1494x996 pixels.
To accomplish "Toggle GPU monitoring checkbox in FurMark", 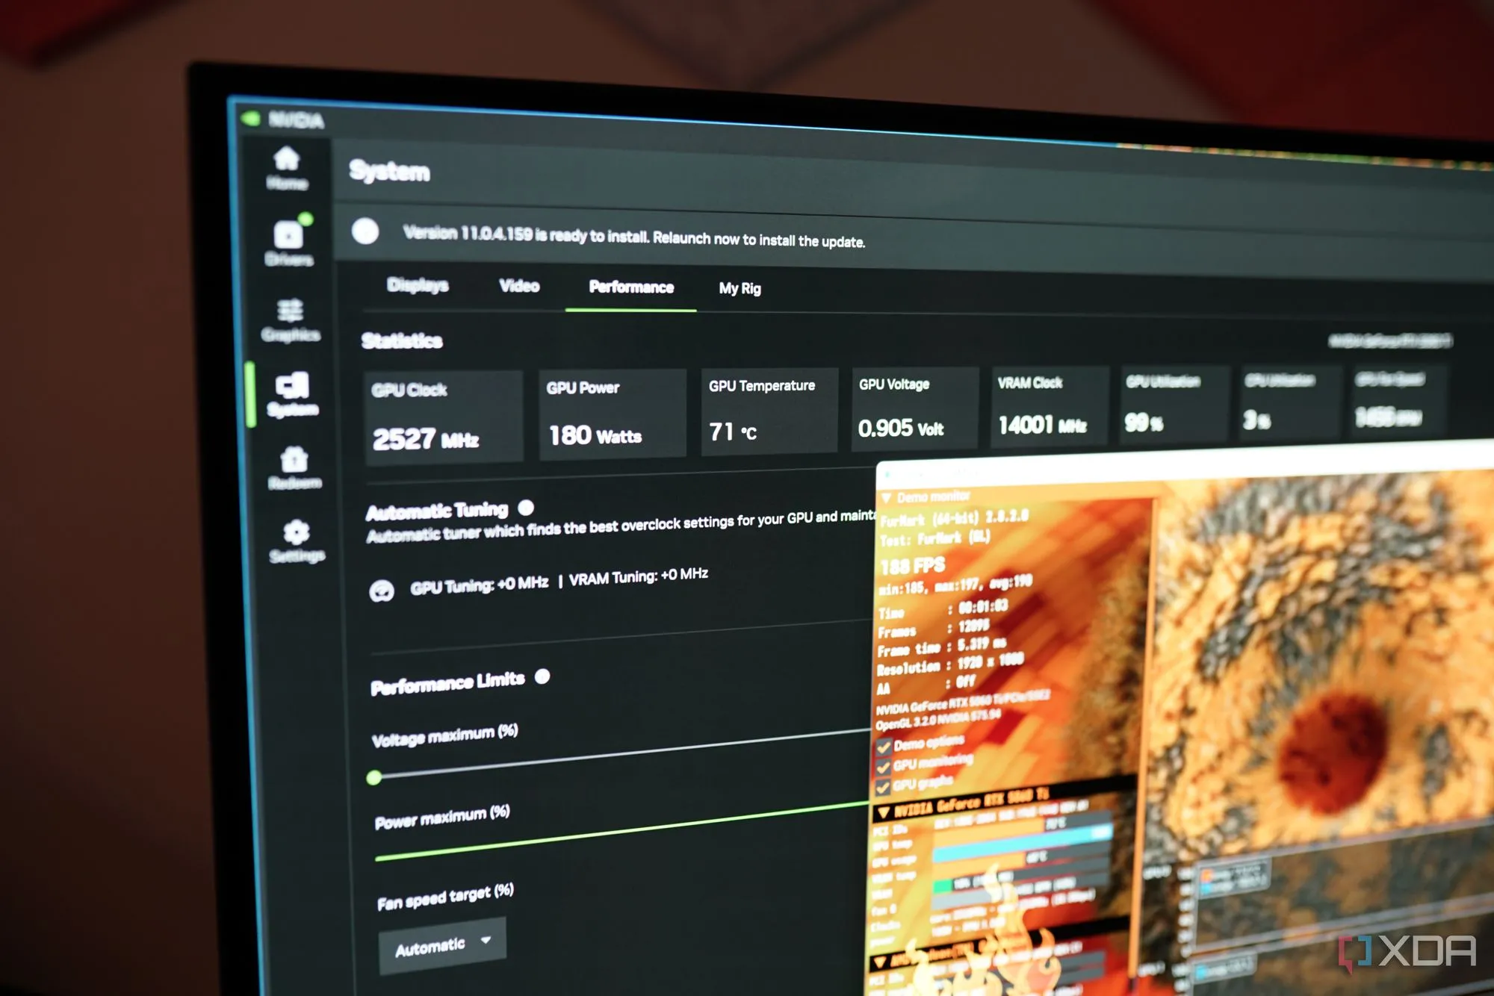I will 884,767.
